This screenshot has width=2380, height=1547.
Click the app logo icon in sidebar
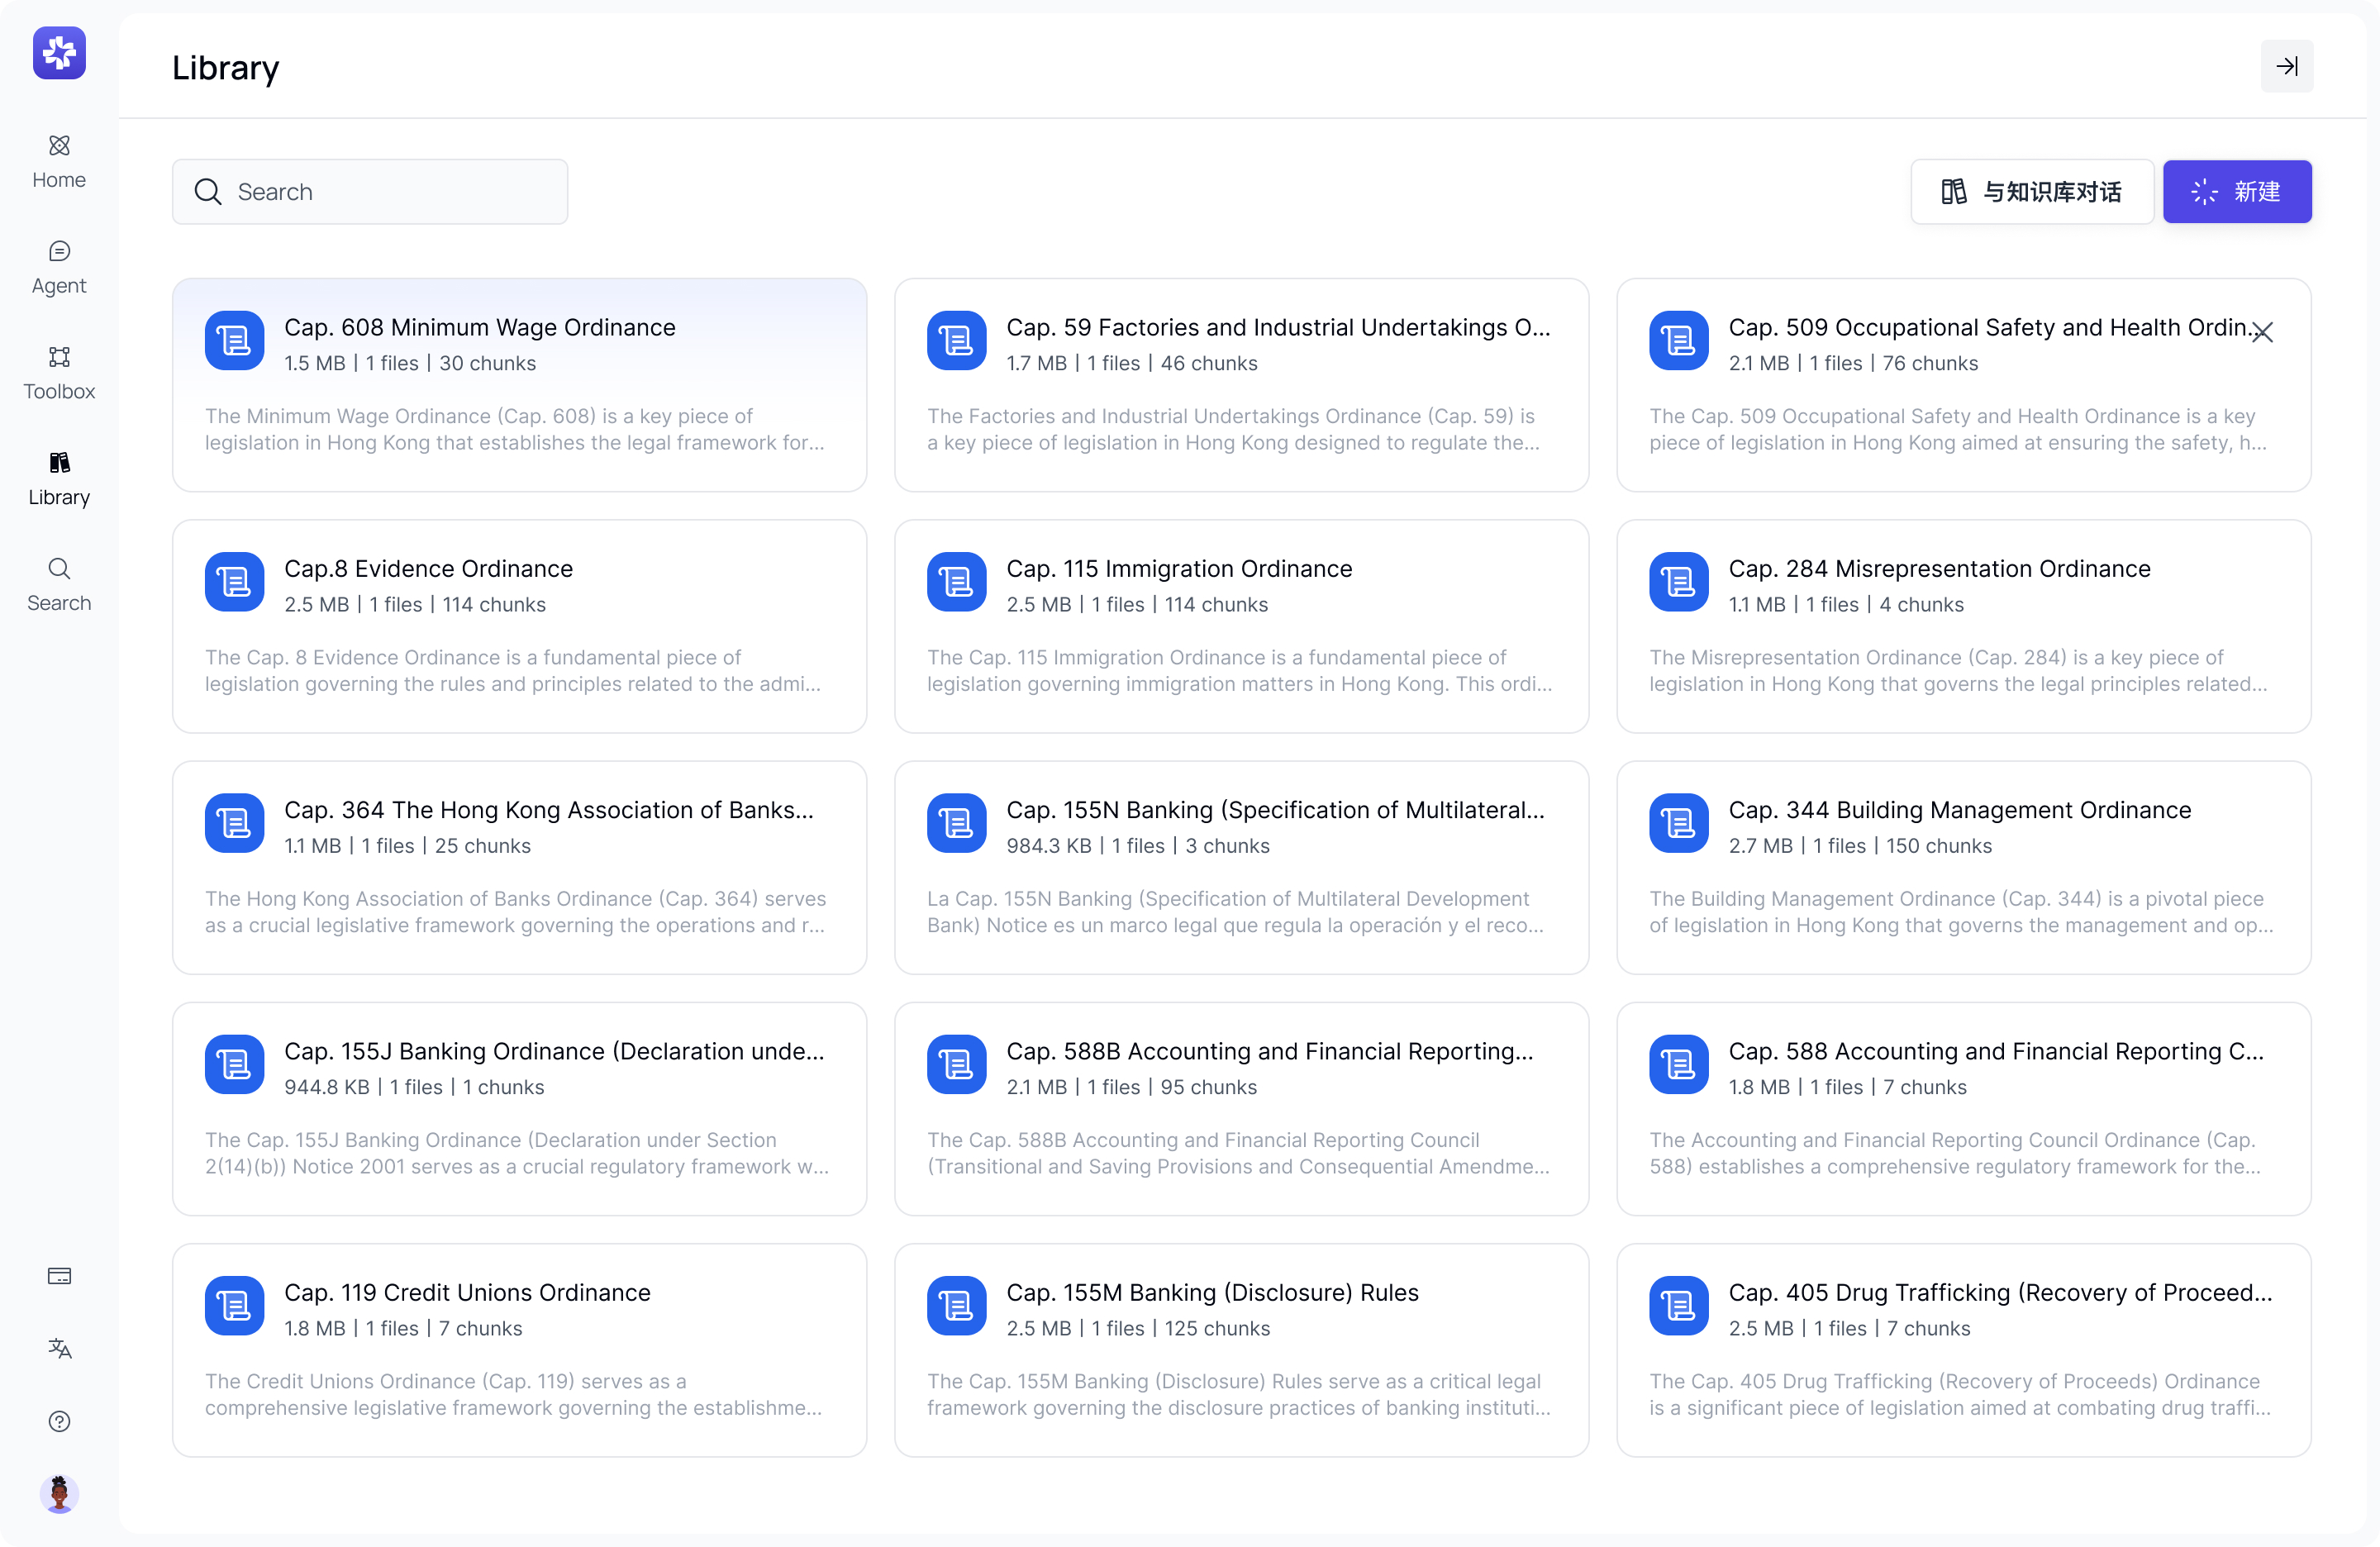(x=59, y=52)
